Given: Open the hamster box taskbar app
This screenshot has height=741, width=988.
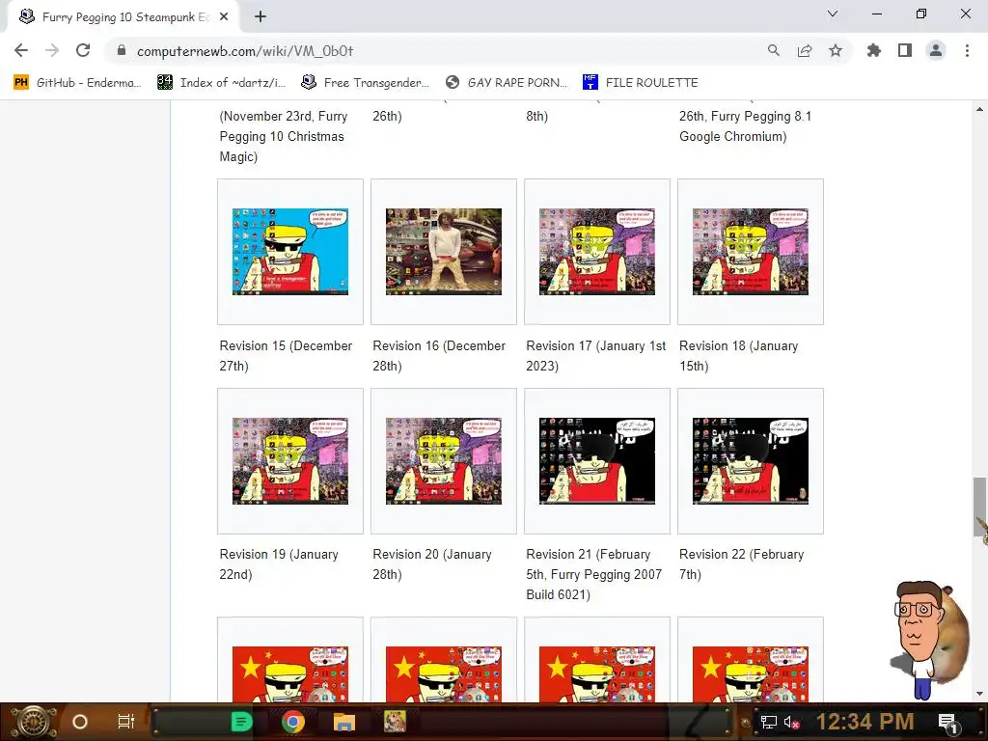Looking at the screenshot, I should (395, 722).
